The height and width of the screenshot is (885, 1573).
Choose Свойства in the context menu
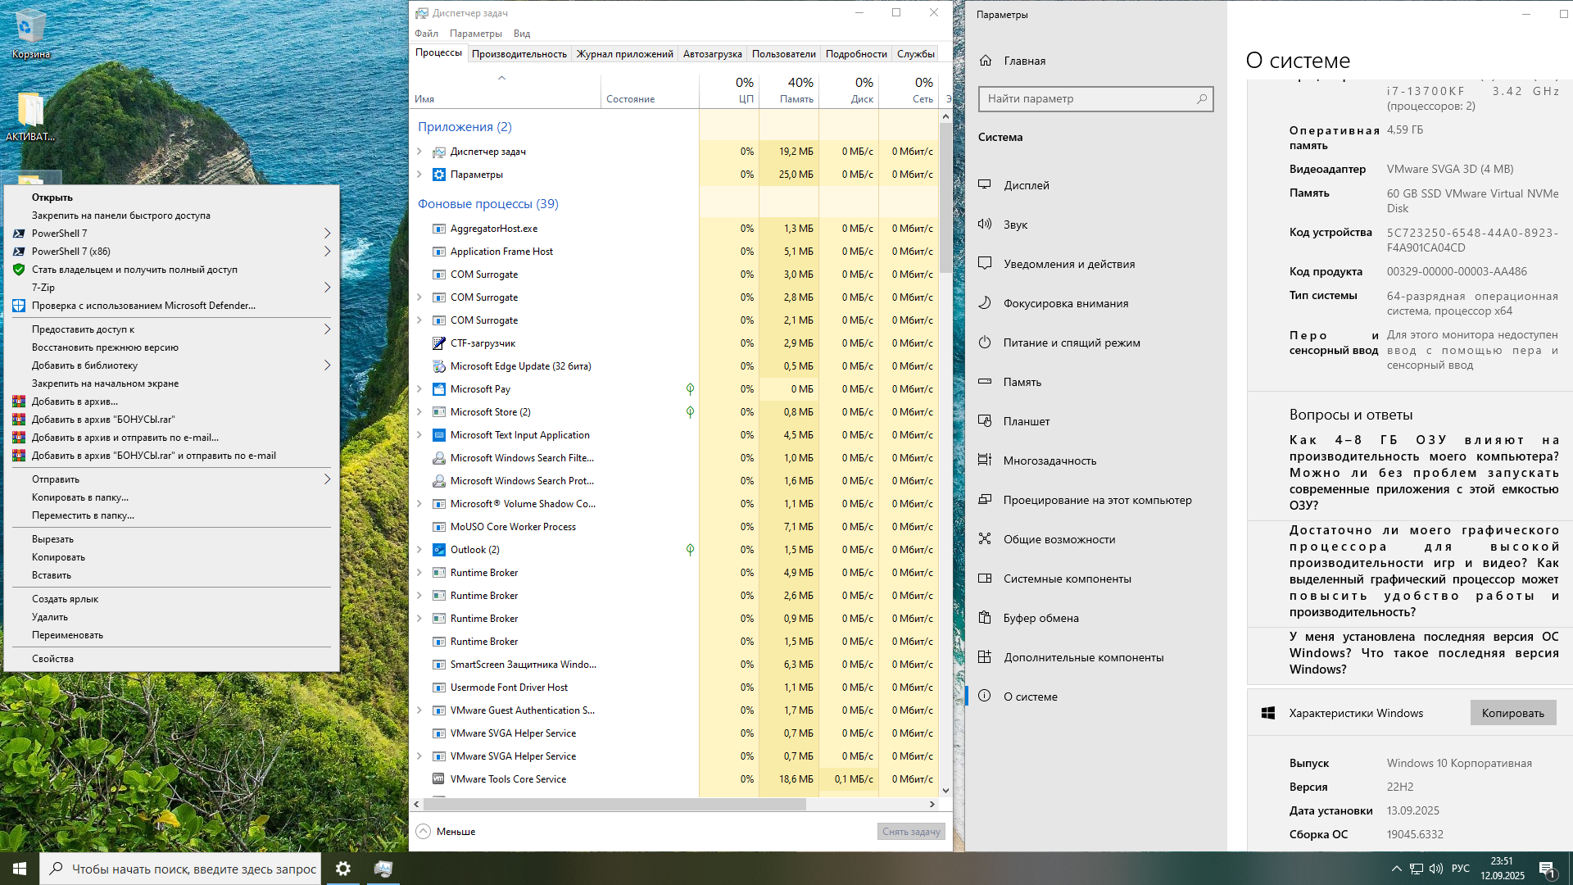click(x=172, y=658)
